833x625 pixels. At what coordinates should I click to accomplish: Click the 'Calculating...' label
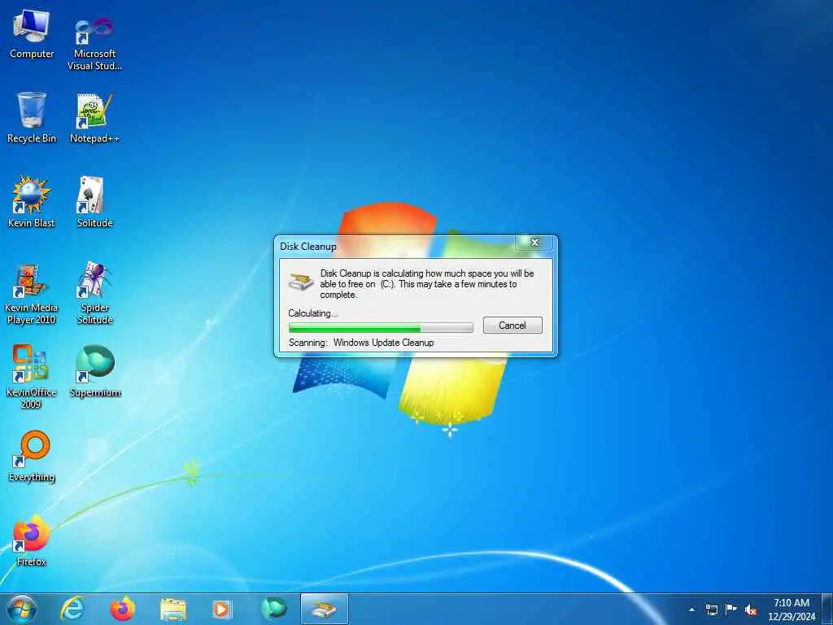tap(313, 313)
